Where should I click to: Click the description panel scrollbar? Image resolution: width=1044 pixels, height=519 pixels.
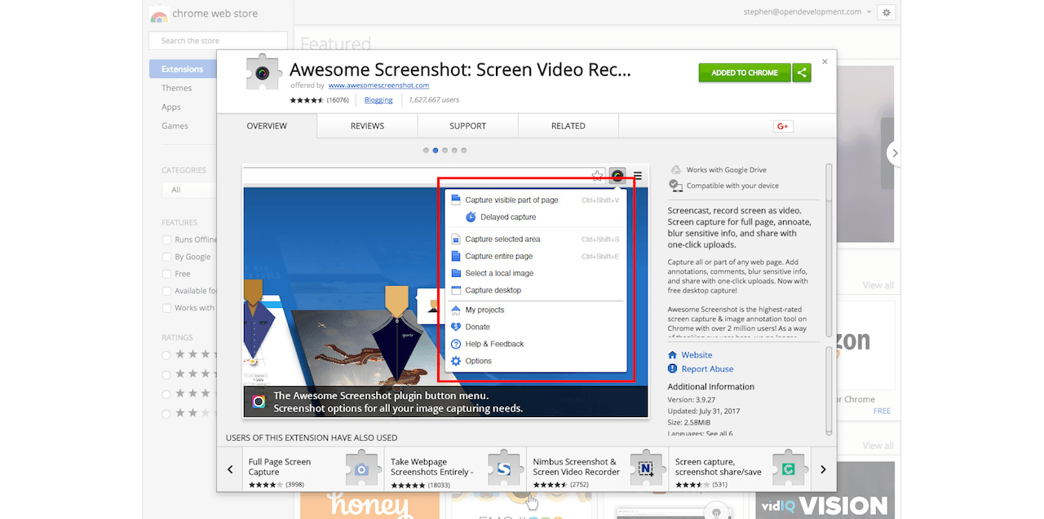[x=829, y=249]
